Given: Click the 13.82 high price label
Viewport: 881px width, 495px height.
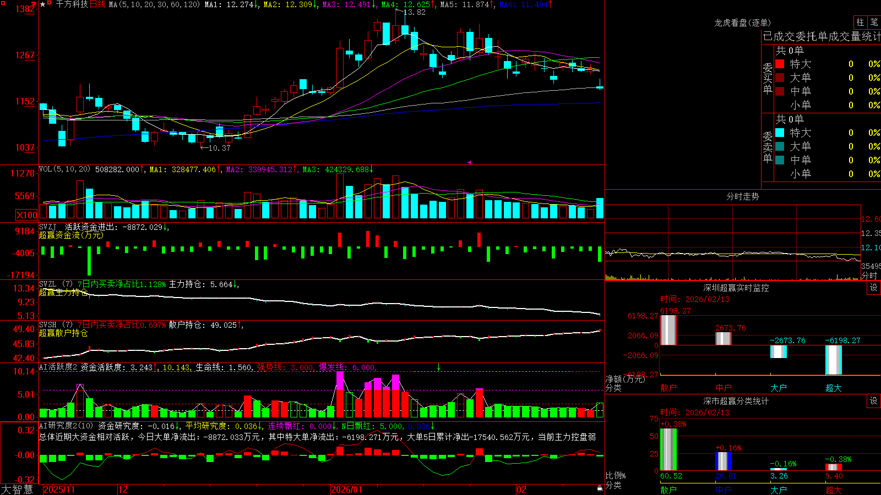Looking at the screenshot, I should click(x=414, y=12).
